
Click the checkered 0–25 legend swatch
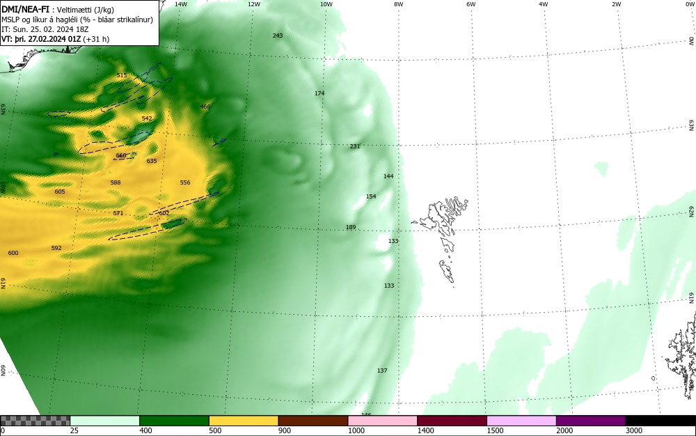coord(35,421)
